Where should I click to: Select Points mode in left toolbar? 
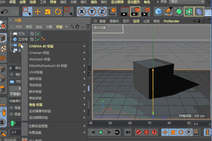coord(3,69)
